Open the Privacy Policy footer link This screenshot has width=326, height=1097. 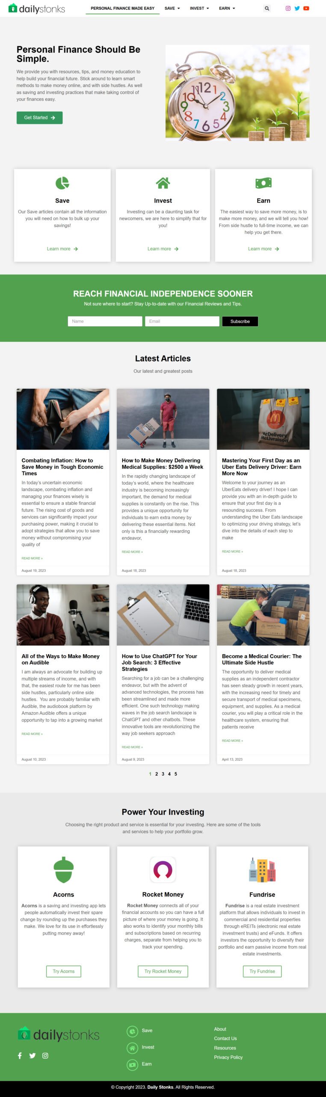(228, 1057)
